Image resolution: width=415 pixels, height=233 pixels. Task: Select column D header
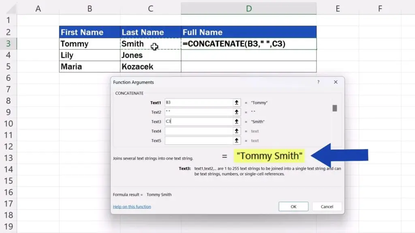tap(248, 8)
